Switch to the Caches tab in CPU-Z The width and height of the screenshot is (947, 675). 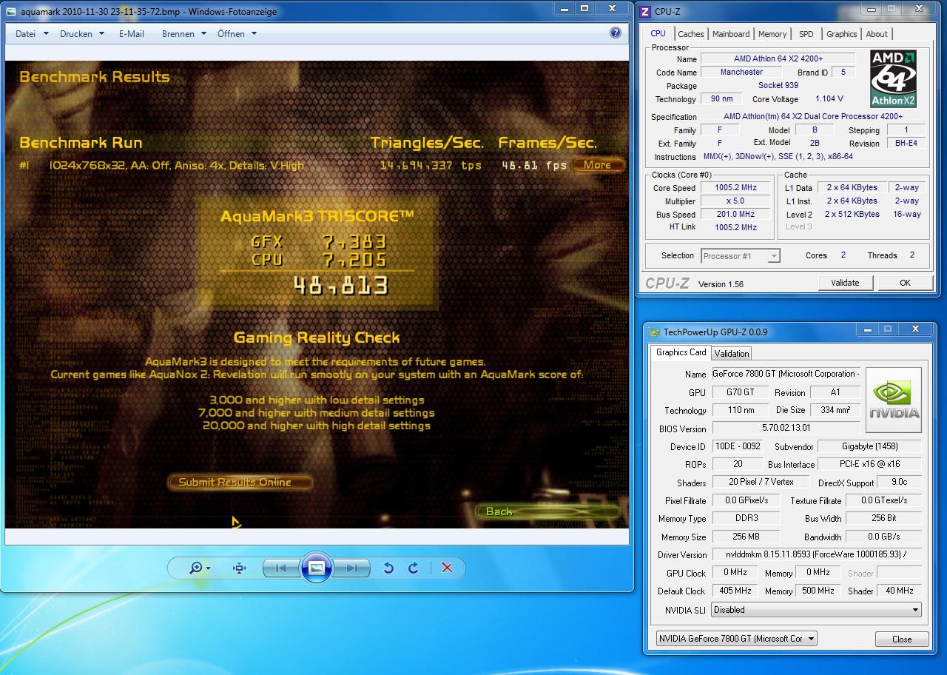(691, 34)
